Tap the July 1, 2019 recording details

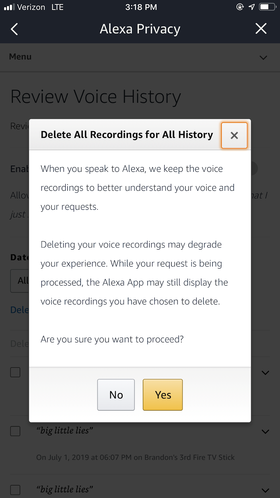click(135, 457)
